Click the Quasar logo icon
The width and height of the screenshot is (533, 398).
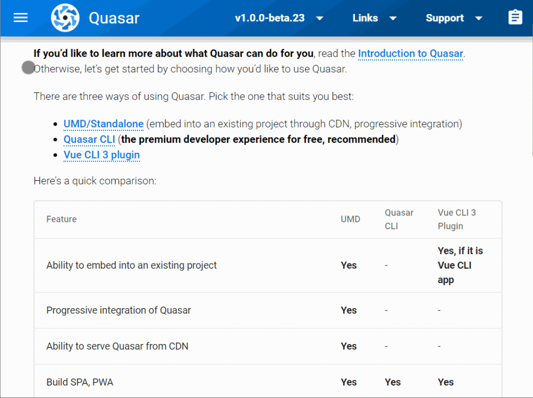pyautogui.click(x=65, y=18)
